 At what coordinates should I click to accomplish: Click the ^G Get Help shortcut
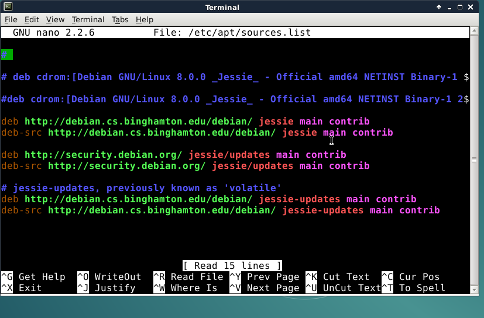tap(33, 277)
